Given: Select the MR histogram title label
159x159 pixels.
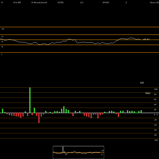Looking at the screenshot, I should tap(142, 83).
